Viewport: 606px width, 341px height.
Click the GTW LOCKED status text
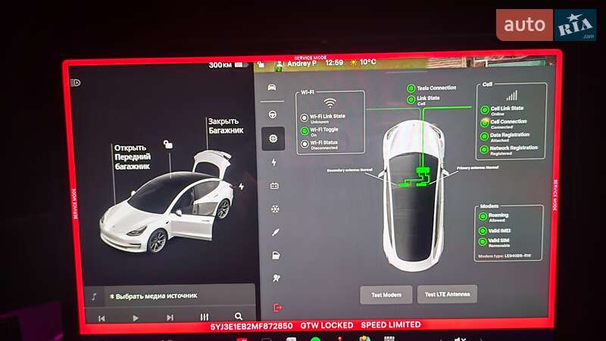(x=326, y=326)
